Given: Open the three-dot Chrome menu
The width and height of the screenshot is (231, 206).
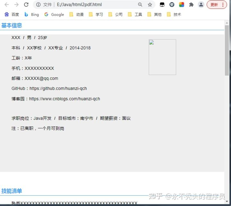Looking at the screenshot, I should [223, 5].
